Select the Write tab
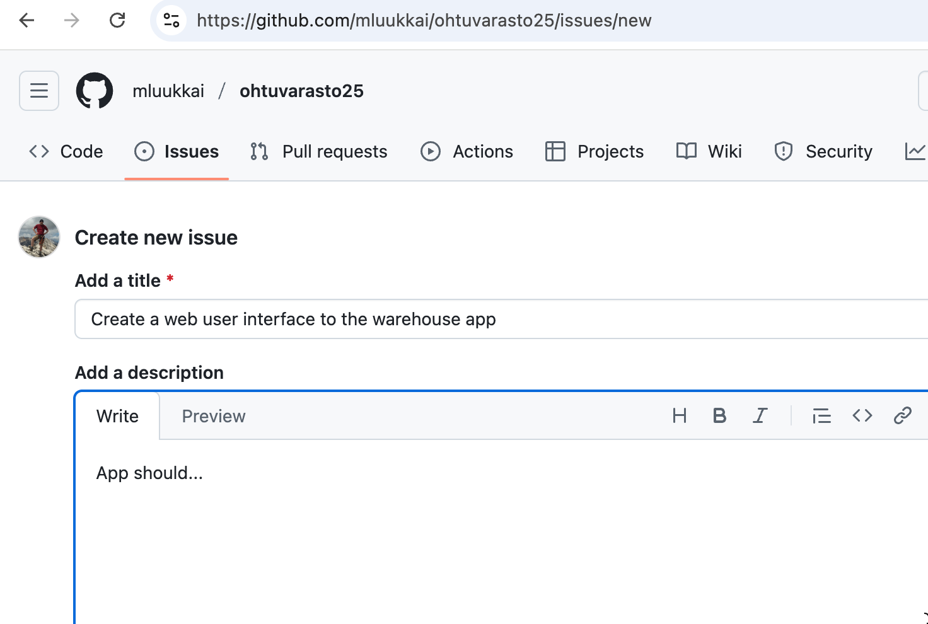Viewport: 928px width, 624px height. coord(117,417)
